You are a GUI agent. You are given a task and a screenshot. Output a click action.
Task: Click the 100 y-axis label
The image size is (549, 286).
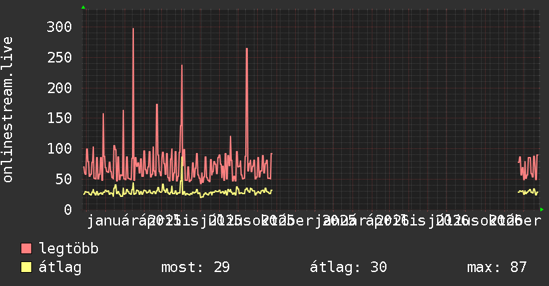point(59,148)
